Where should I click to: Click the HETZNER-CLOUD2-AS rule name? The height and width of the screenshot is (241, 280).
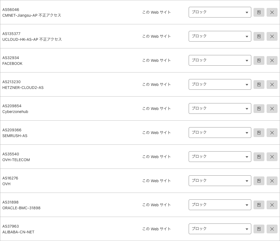coord(23,88)
